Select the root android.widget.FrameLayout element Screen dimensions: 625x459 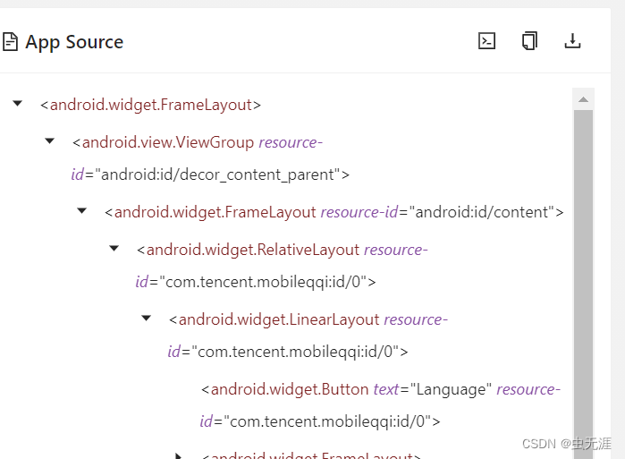[150, 105]
